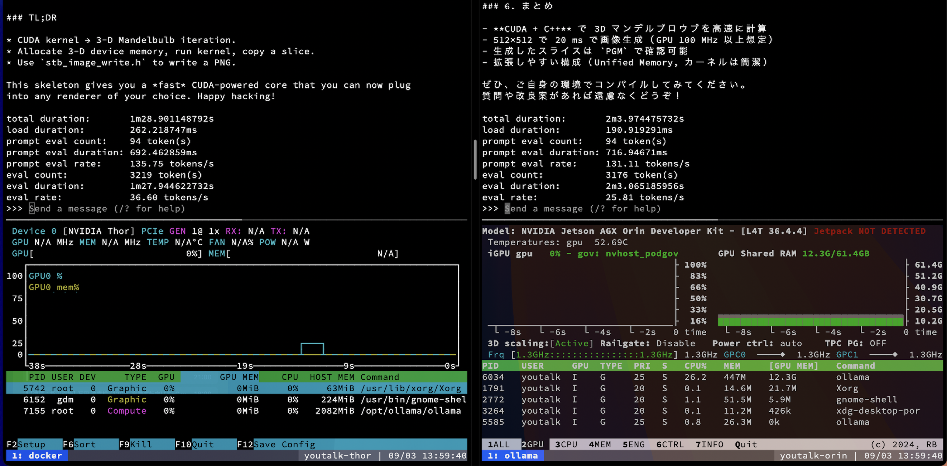Image resolution: width=947 pixels, height=466 pixels.
Task: Select tmux window '1: ollama'
Action: (x=513, y=455)
